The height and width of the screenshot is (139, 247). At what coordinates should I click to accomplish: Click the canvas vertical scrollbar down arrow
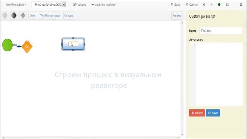pyautogui.click(x=182, y=134)
